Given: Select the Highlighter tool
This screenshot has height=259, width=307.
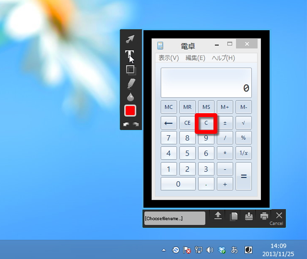Looking at the screenshot, I should click(x=131, y=83).
